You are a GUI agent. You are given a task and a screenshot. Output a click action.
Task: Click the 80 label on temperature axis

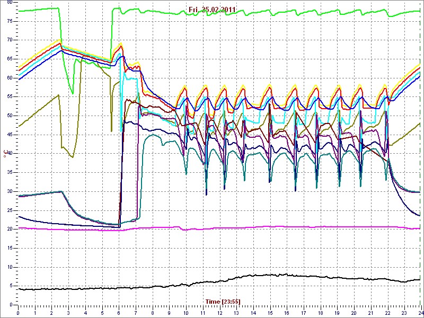click(x=9, y=2)
